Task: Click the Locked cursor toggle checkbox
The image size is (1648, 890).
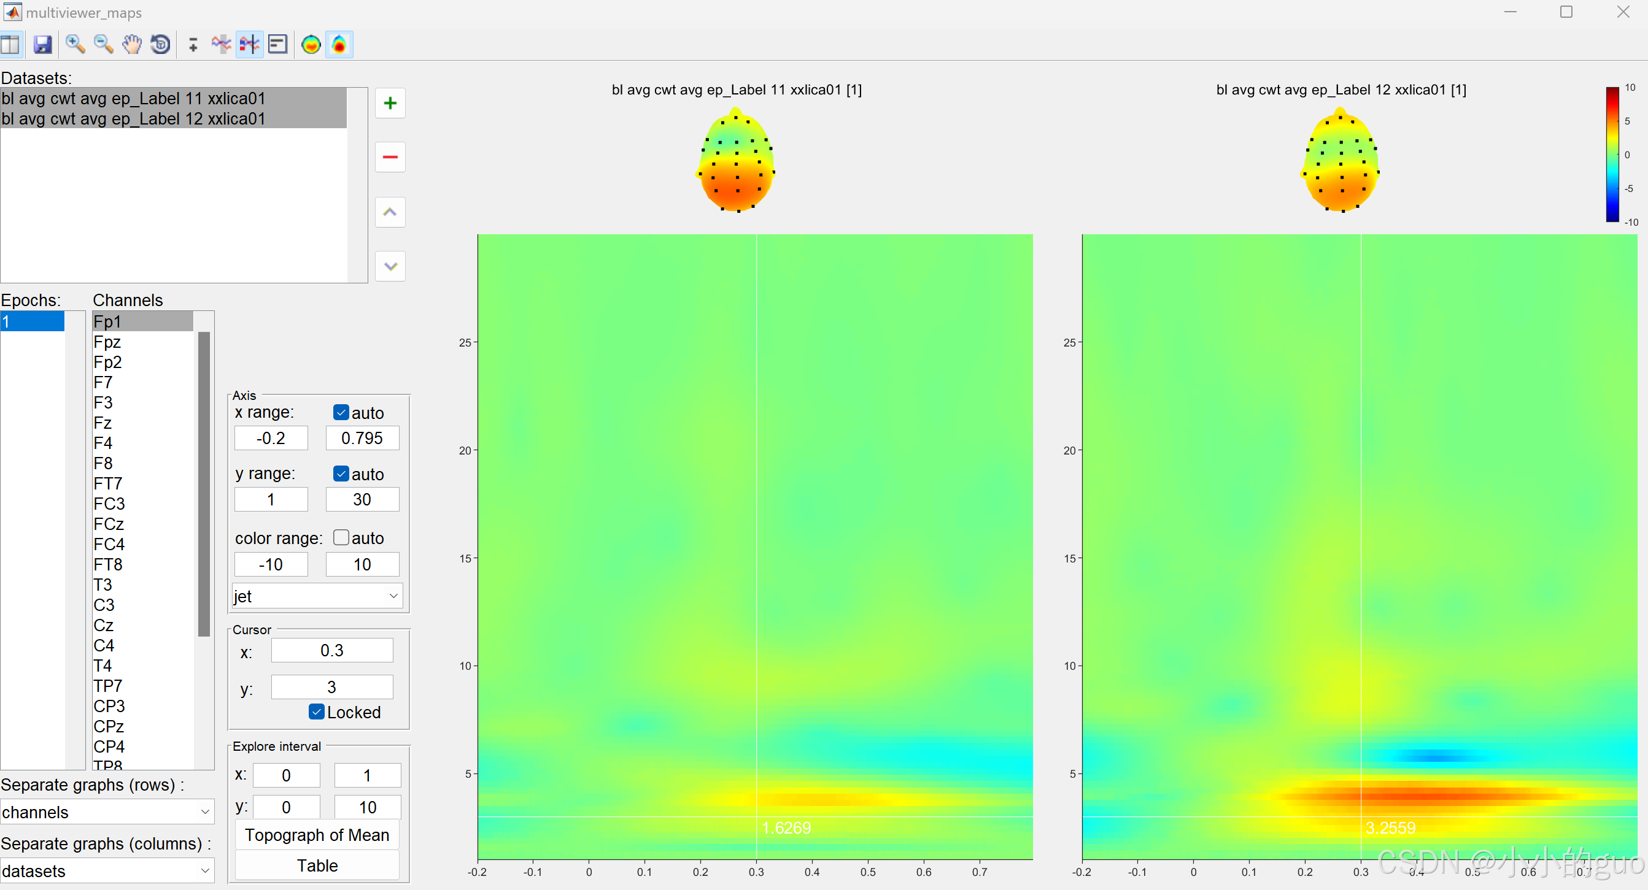Action: [x=315, y=712]
